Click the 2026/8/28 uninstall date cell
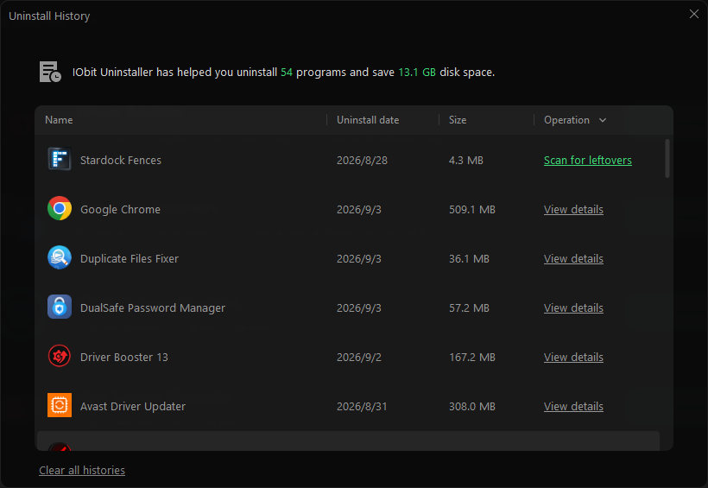This screenshot has height=488, width=708. tap(362, 161)
